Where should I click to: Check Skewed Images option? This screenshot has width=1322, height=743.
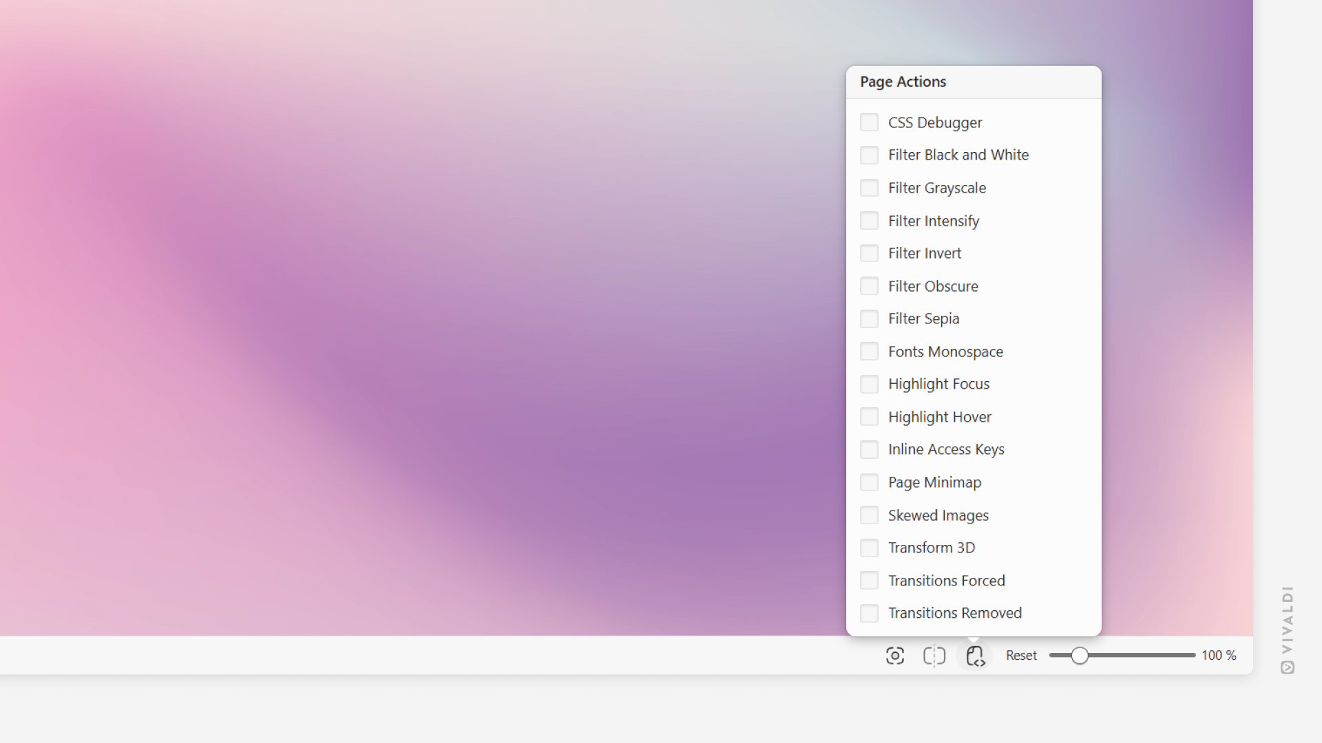[x=869, y=515]
